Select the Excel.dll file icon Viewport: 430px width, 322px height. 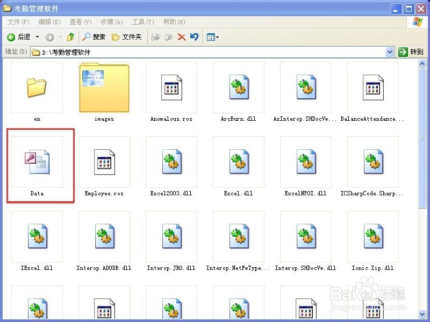point(239,162)
